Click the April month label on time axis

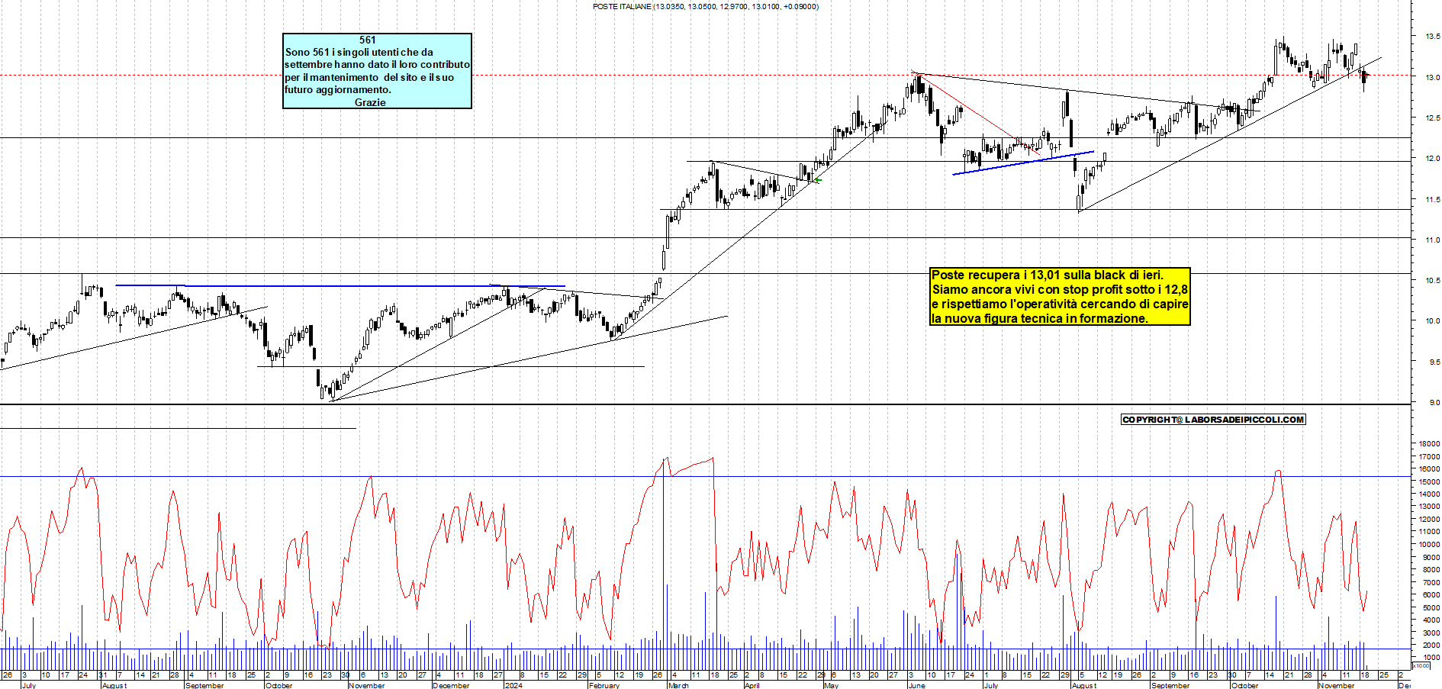click(752, 685)
